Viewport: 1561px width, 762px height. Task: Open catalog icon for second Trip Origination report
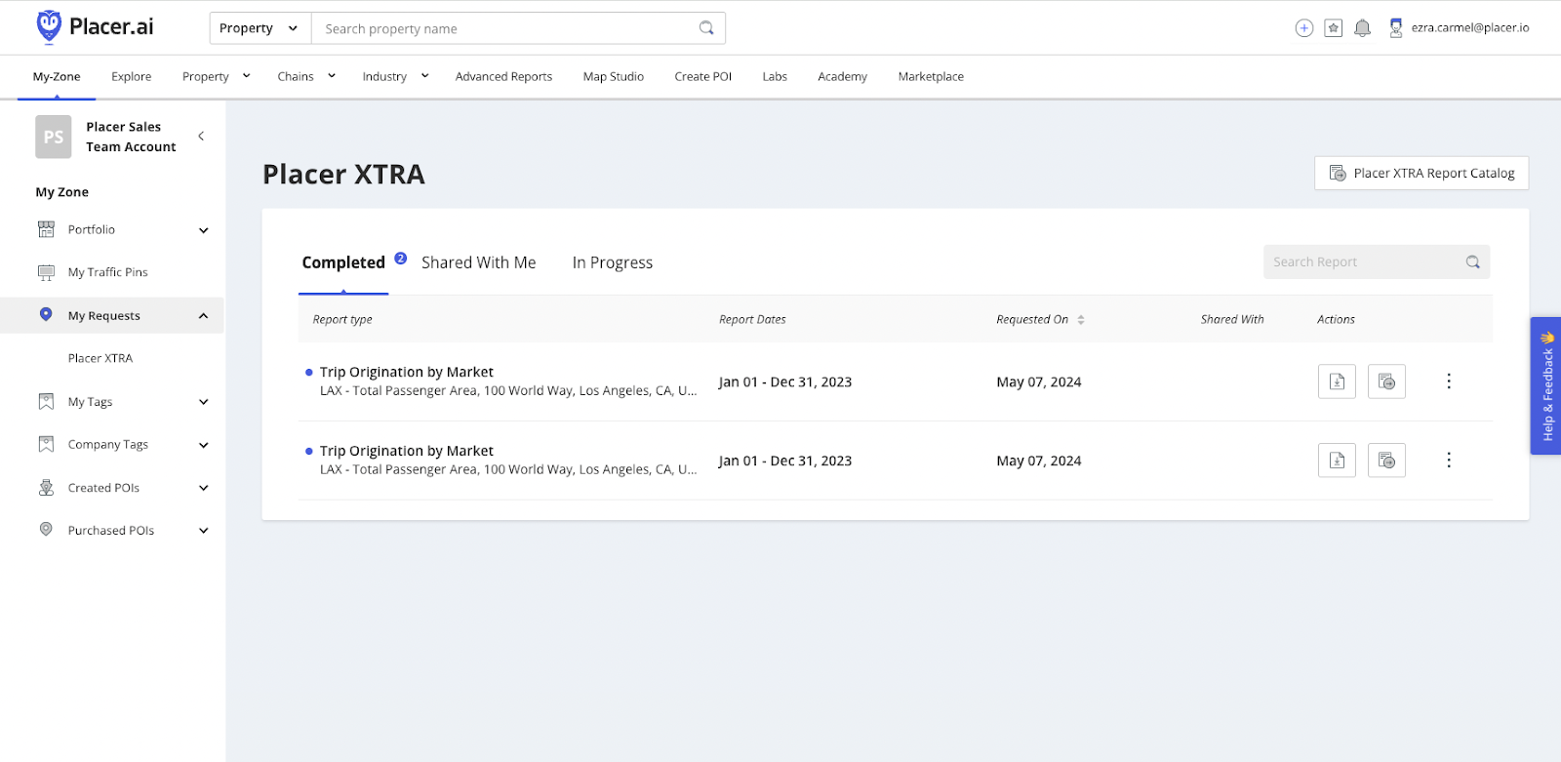[x=1386, y=460]
